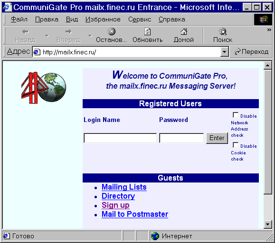Open the Forward button history dropdown arrow

coord(90,36)
